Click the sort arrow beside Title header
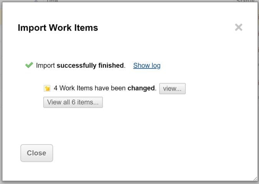The height and width of the screenshot is (184, 259). coord(36,1)
